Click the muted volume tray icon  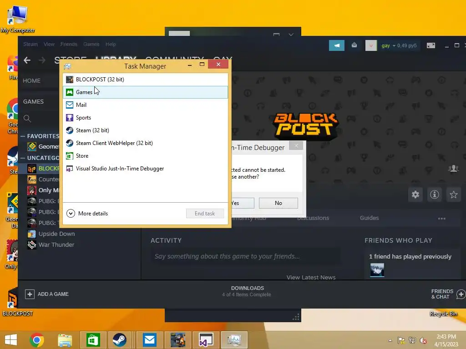pos(423,340)
